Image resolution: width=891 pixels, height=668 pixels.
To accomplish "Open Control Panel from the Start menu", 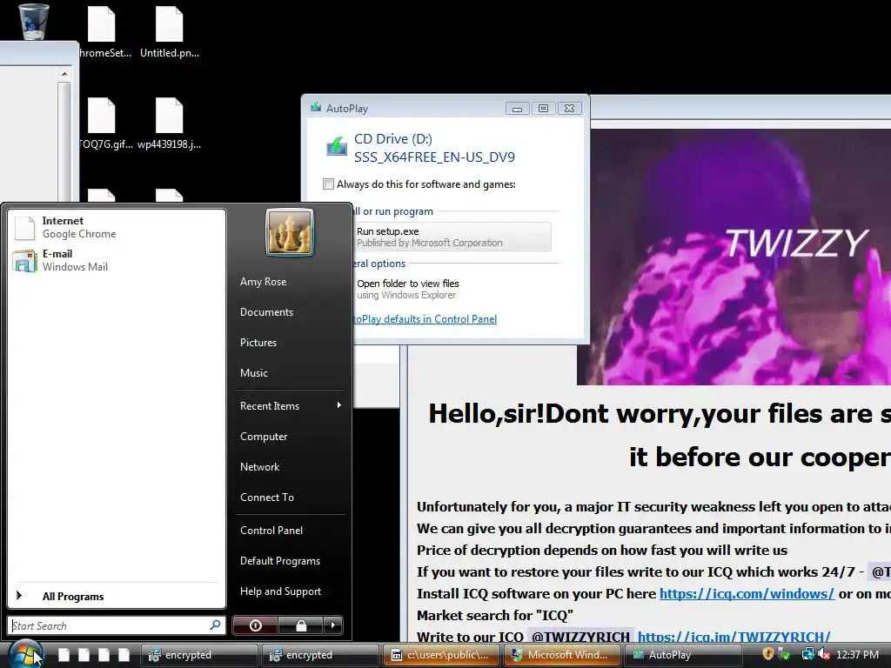I will click(271, 531).
